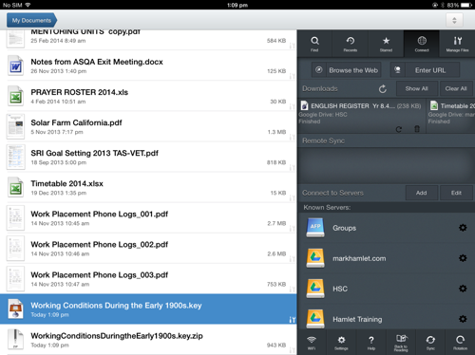Open the Help icon
This screenshot has width=475, height=355.
(371, 343)
